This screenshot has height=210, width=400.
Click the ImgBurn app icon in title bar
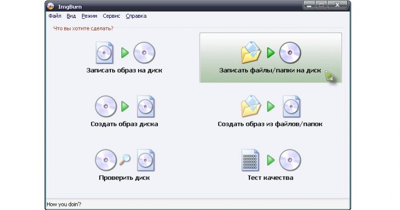pos(51,6)
